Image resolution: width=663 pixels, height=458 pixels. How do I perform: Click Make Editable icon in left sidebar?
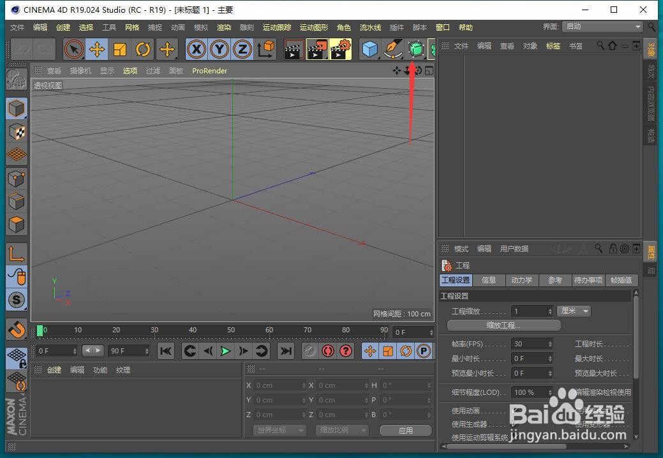pyautogui.click(x=17, y=79)
